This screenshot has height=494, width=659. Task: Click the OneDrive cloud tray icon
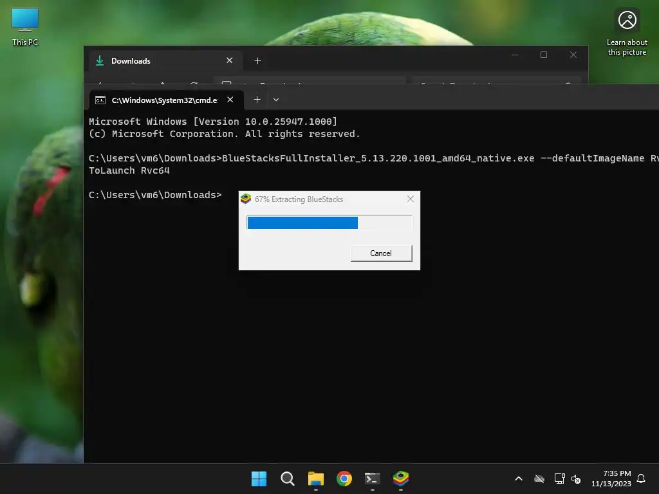coord(539,479)
